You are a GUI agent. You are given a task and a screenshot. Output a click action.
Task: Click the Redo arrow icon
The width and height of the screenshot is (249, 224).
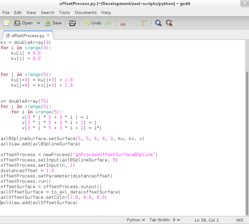pos(108,23)
